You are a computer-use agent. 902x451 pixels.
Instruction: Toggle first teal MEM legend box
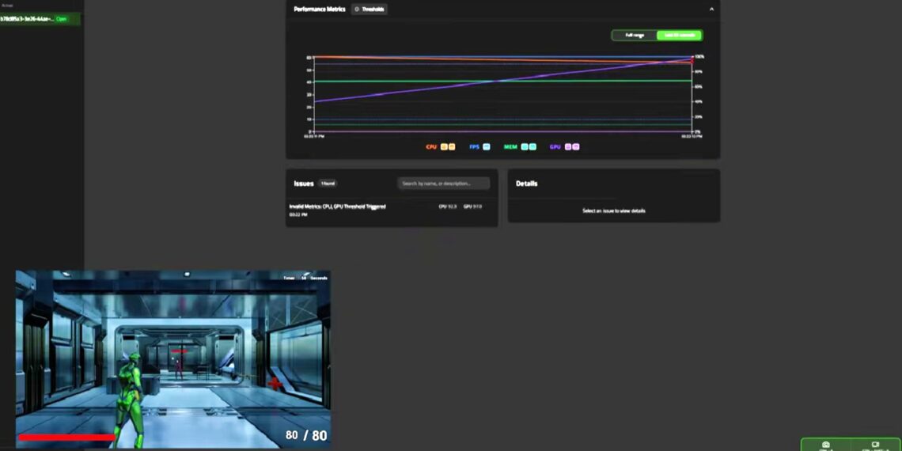coord(525,147)
